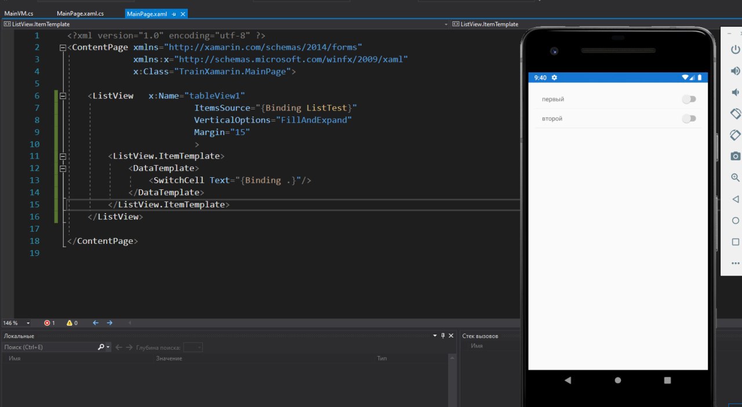Navigate backward with the left blue arrow
This screenshot has width=742, height=407.
(x=96, y=323)
